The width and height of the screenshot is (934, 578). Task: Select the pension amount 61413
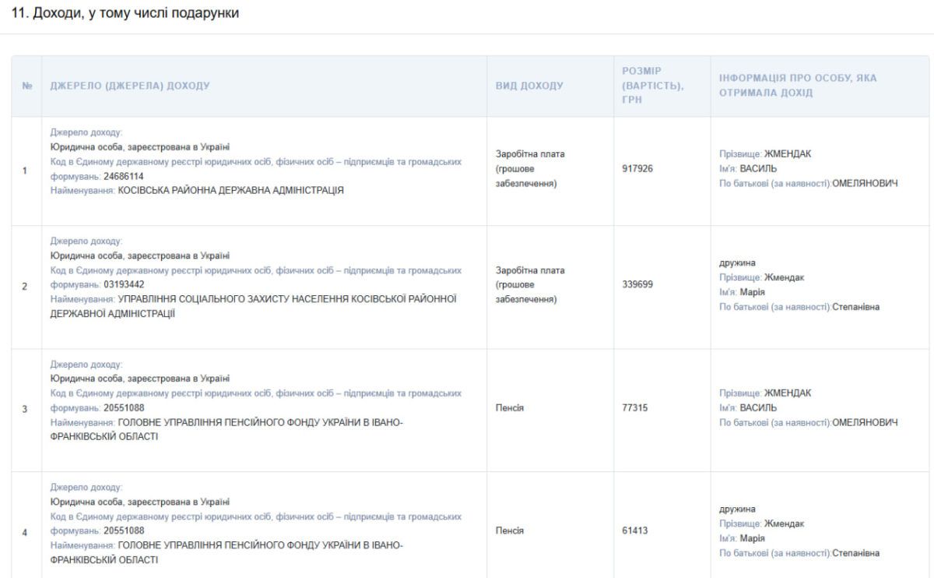pos(635,530)
